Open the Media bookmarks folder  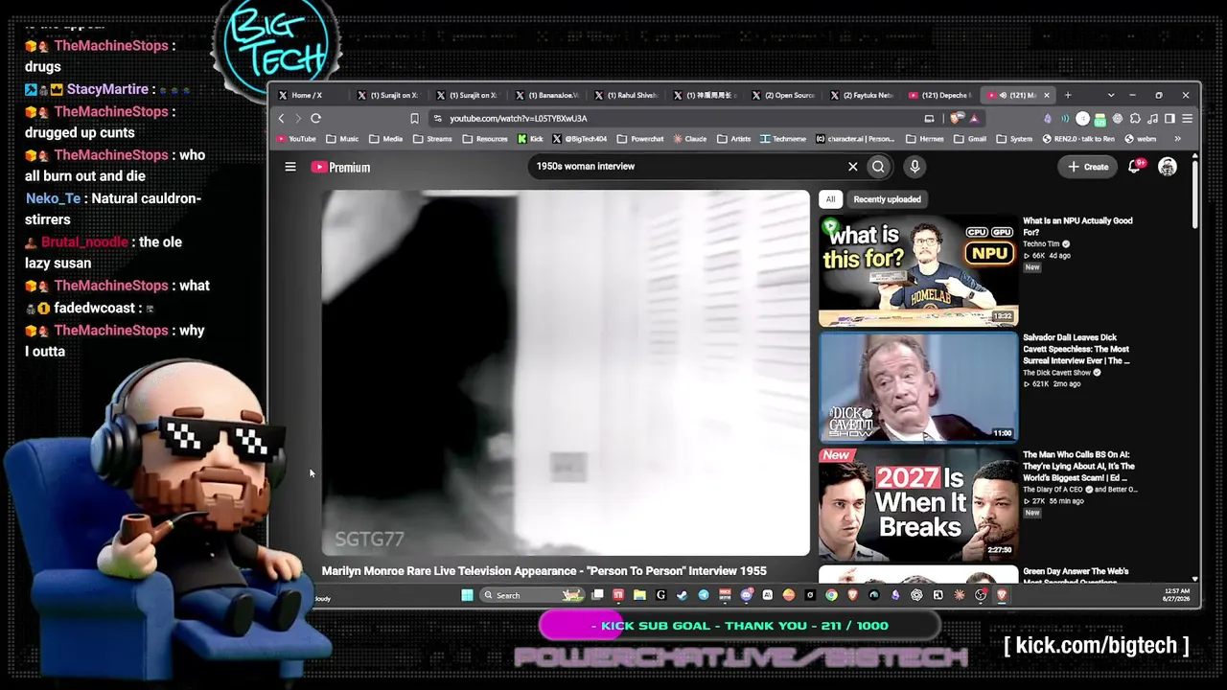pos(386,139)
